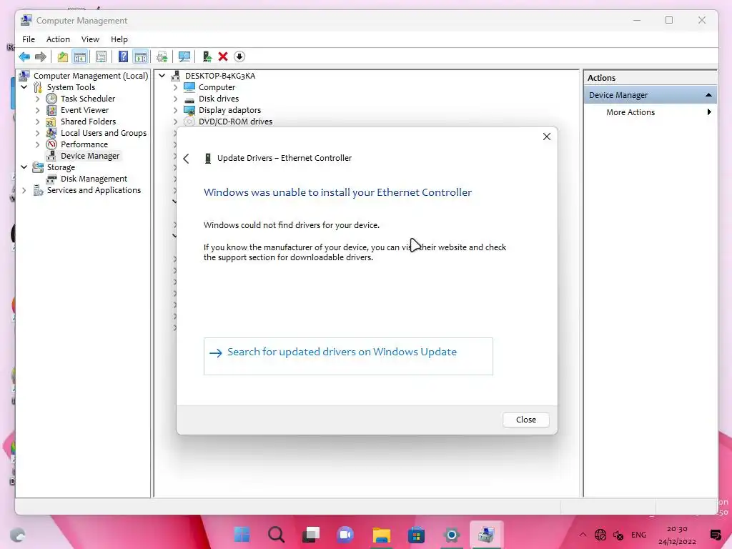Open Search from the taskbar
The image size is (732, 549).
tap(276, 535)
